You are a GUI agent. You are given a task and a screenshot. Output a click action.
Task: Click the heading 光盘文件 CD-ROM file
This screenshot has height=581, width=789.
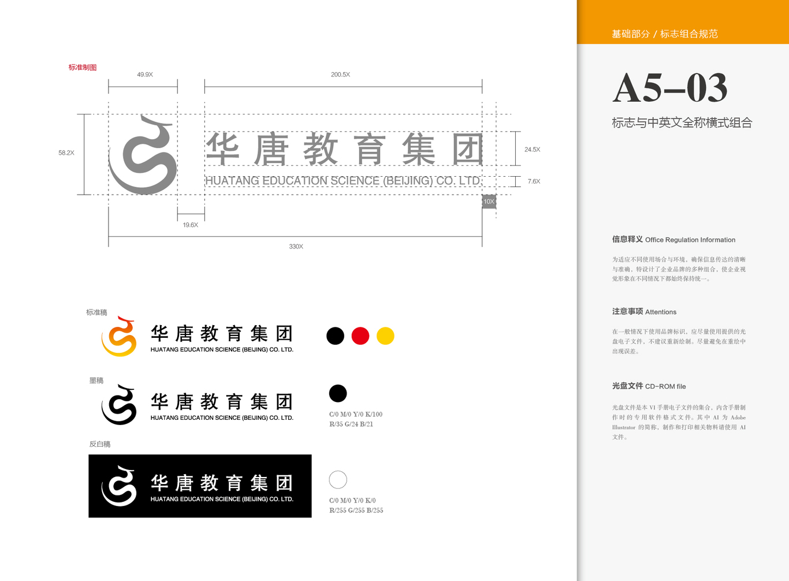pos(649,386)
